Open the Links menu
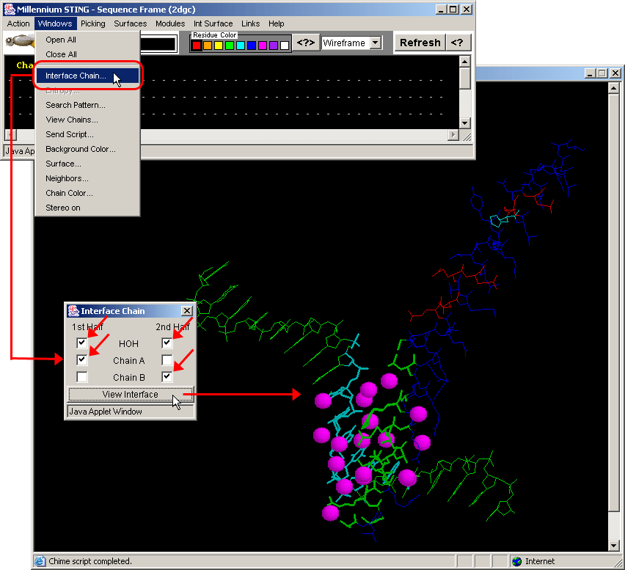Viewport: 625px width, 570px height. click(x=250, y=23)
